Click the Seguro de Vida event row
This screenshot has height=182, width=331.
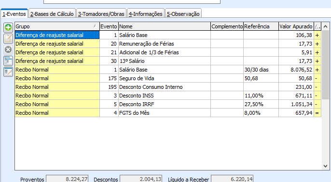pyautogui.click(x=168, y=78)
